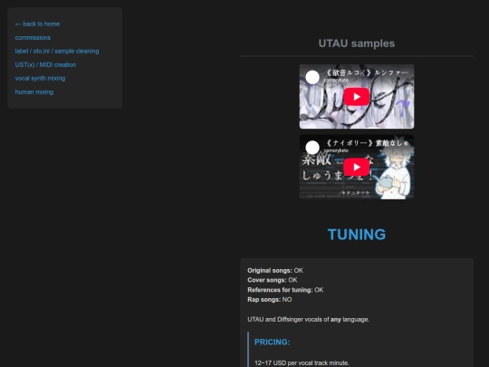Open UST(x) / MIDI creation link
The width and height of the screenshot is (489, 367).
tap(45, 65)
